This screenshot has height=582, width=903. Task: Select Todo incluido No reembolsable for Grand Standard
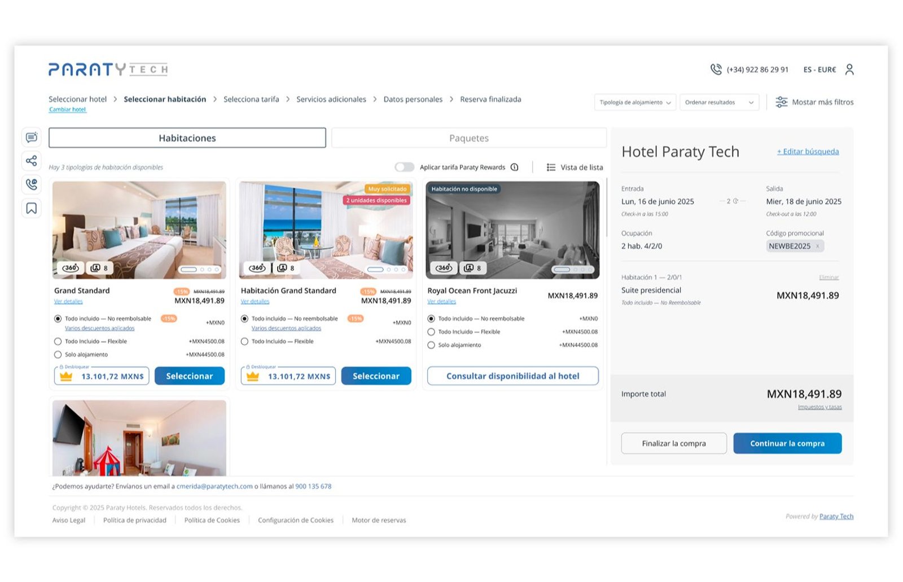click(58, 319)
